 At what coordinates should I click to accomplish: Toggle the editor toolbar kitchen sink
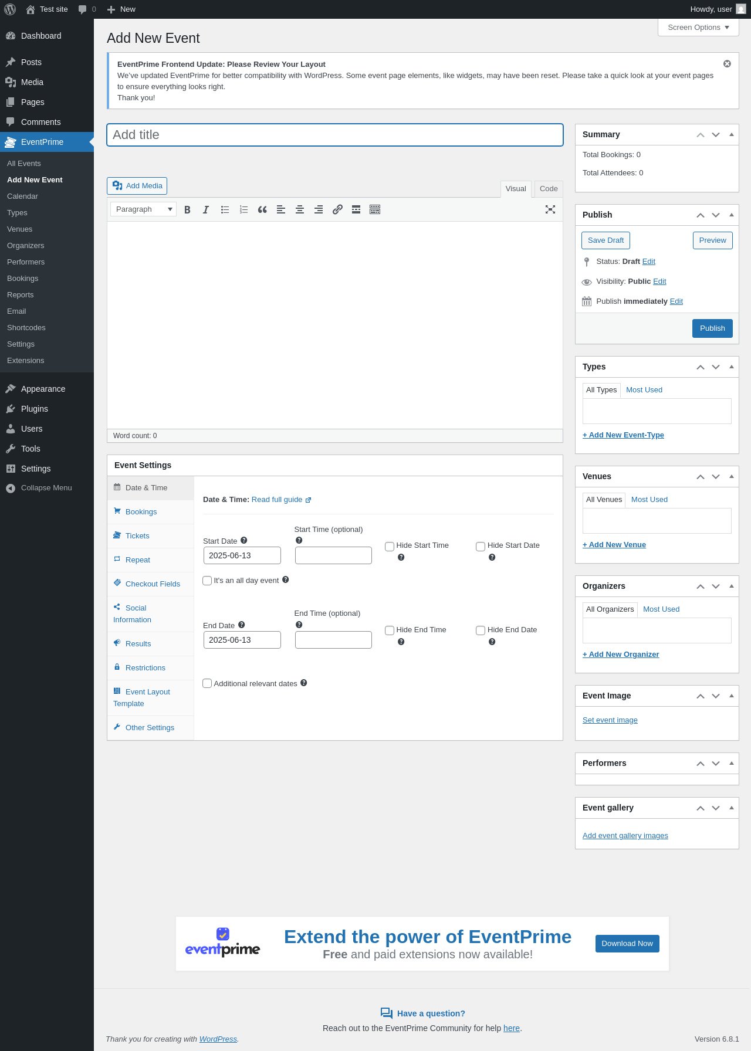pos(375,209)
